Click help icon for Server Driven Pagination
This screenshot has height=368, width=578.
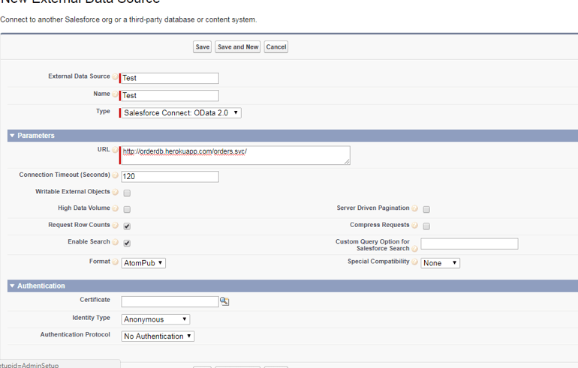coord(414,208)
